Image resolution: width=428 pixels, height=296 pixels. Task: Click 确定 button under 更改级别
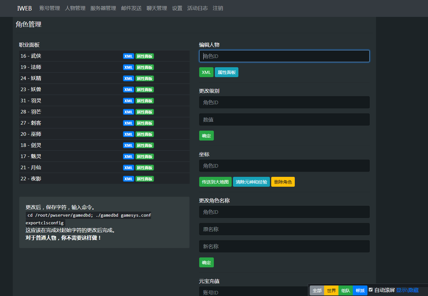207,136
